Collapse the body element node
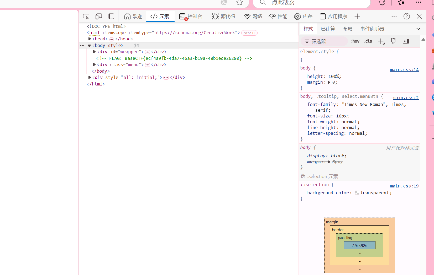 tap(89, 45)
